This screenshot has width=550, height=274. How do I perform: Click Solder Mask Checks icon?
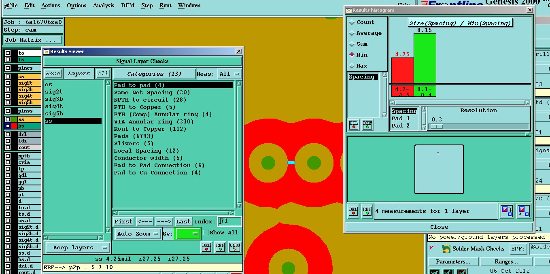pos(446,249)
